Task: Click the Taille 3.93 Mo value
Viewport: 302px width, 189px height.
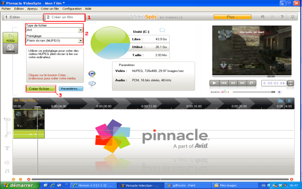Action: (x=161, y=55)
